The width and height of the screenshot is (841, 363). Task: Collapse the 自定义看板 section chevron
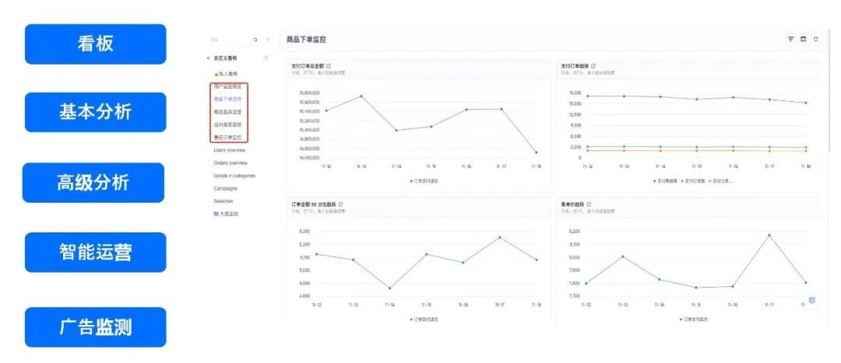click(208, 58)
